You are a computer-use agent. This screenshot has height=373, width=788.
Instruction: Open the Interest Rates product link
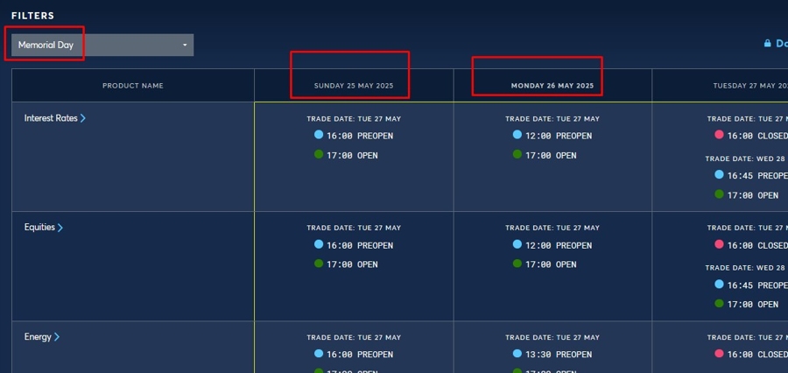pyautogui.click(x=51, y=118)
